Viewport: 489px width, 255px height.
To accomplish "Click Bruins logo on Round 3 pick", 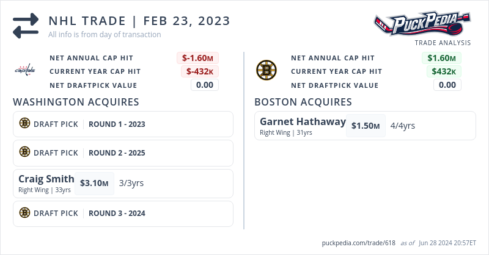I will (x=24, y=214).
